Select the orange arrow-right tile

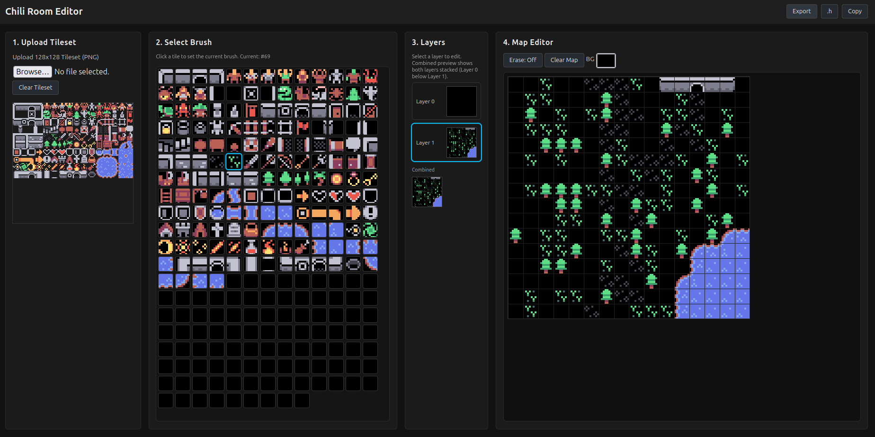pos(302,196)
